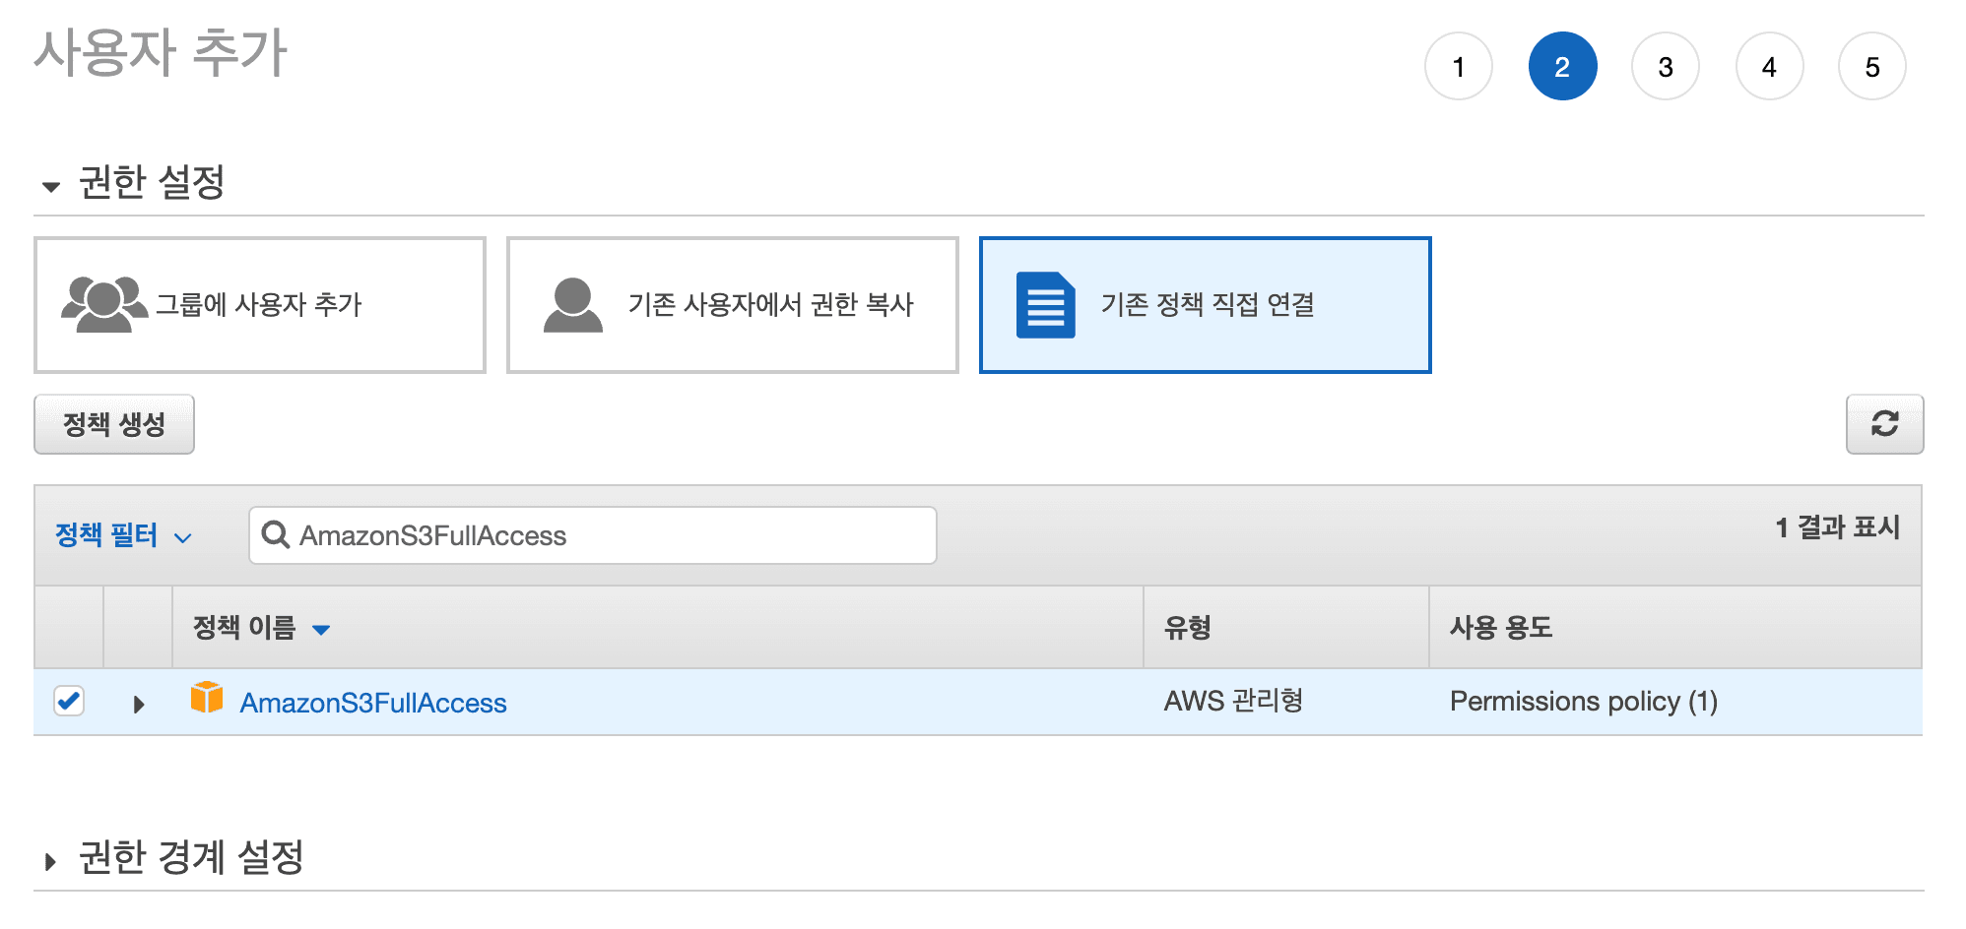Image resolution: width=1966 pixels, height=929 pixels.
Task: Select 기존 사용자에서 권한 복사 option
Action: (x=733, y=305)
